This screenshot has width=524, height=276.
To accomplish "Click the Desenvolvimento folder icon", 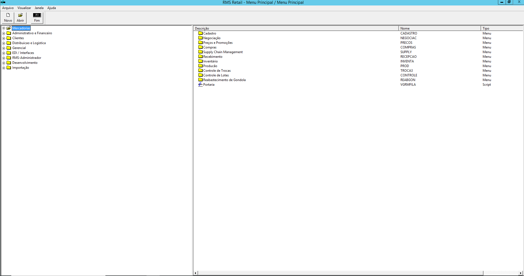I will 9,63.
